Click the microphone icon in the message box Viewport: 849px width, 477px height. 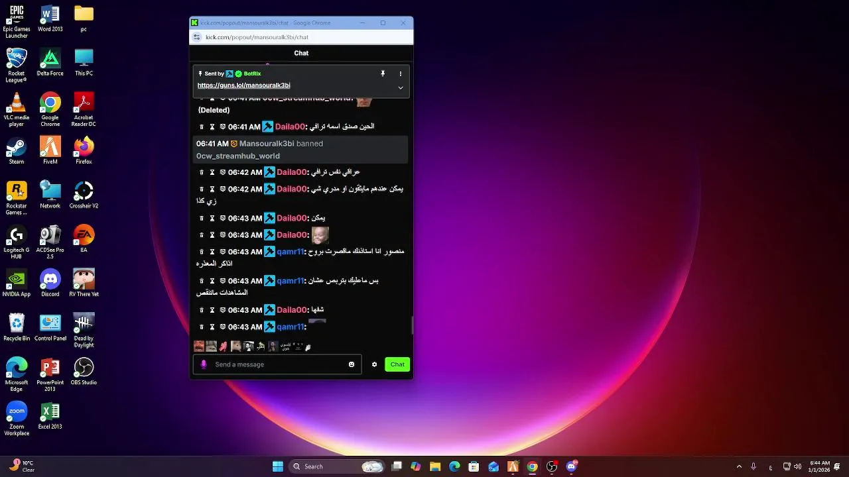[204, 364]
